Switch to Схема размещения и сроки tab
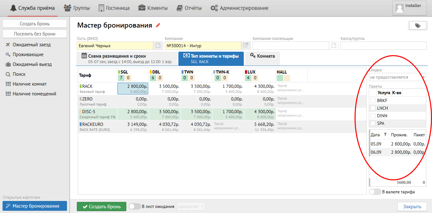The width and height of the screenshot is (432, 213). pyautogui.click(x=127, y=59)
